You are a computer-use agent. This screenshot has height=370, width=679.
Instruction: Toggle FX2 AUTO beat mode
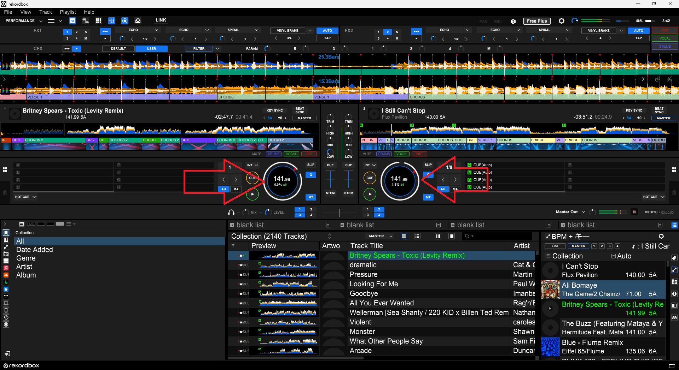[x=639, y=31]
